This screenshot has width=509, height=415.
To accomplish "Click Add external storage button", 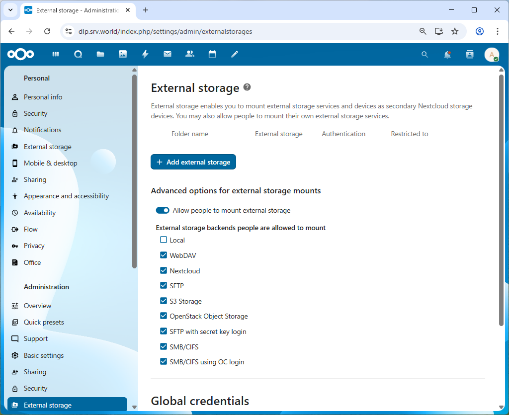I will (193, 162).
